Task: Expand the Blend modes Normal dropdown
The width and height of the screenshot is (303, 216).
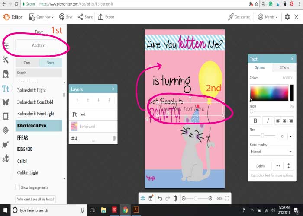Action: coord(271,152)
